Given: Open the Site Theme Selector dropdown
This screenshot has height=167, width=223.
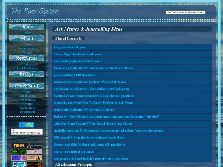Looking at the screenshot, I should pyautogui.click(x=185, y=12).
